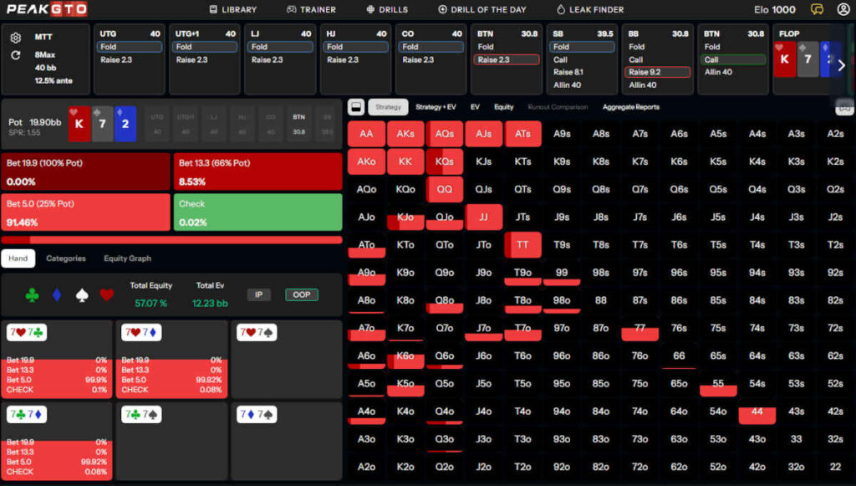Toggle the OOP position view

(x=301, y=294)
